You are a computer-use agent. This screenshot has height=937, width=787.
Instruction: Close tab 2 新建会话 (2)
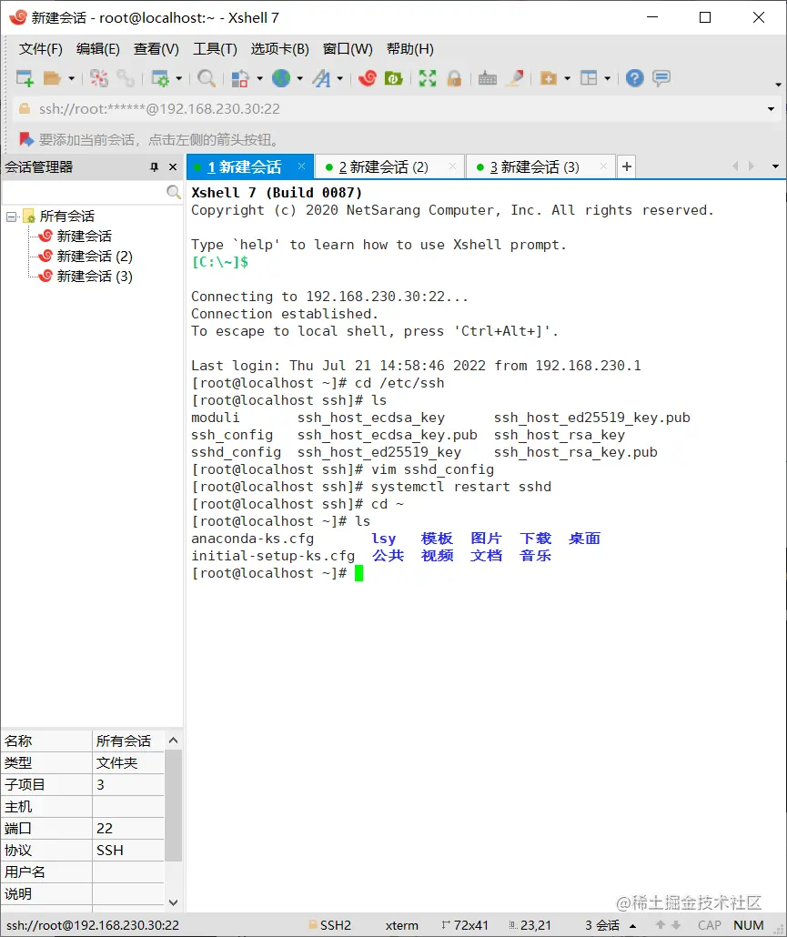click(453, 166)
